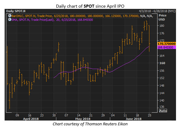Screen dimensions: 180x129
Task: Click the 144 price axis label
Action: click(x=162, y=93)
